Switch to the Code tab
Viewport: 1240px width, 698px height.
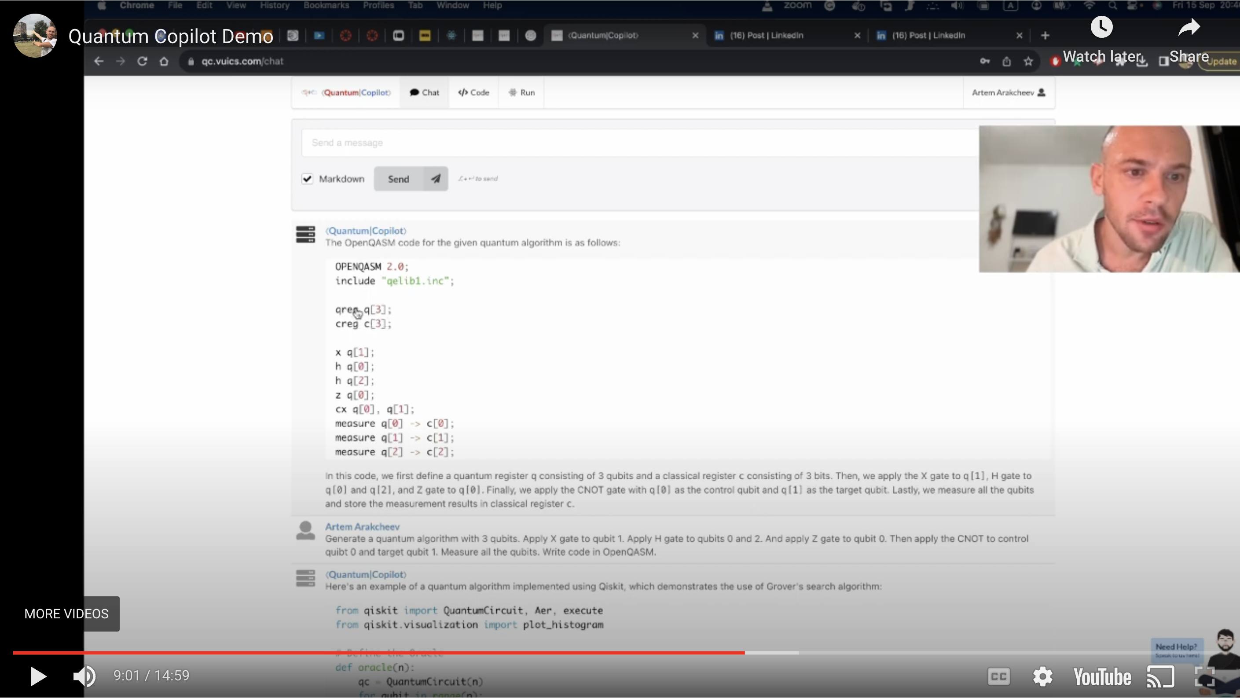pos(473,92)
